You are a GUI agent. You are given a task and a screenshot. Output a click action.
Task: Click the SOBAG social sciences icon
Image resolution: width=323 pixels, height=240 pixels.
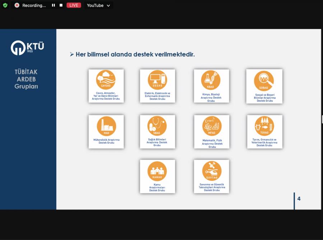264,81
